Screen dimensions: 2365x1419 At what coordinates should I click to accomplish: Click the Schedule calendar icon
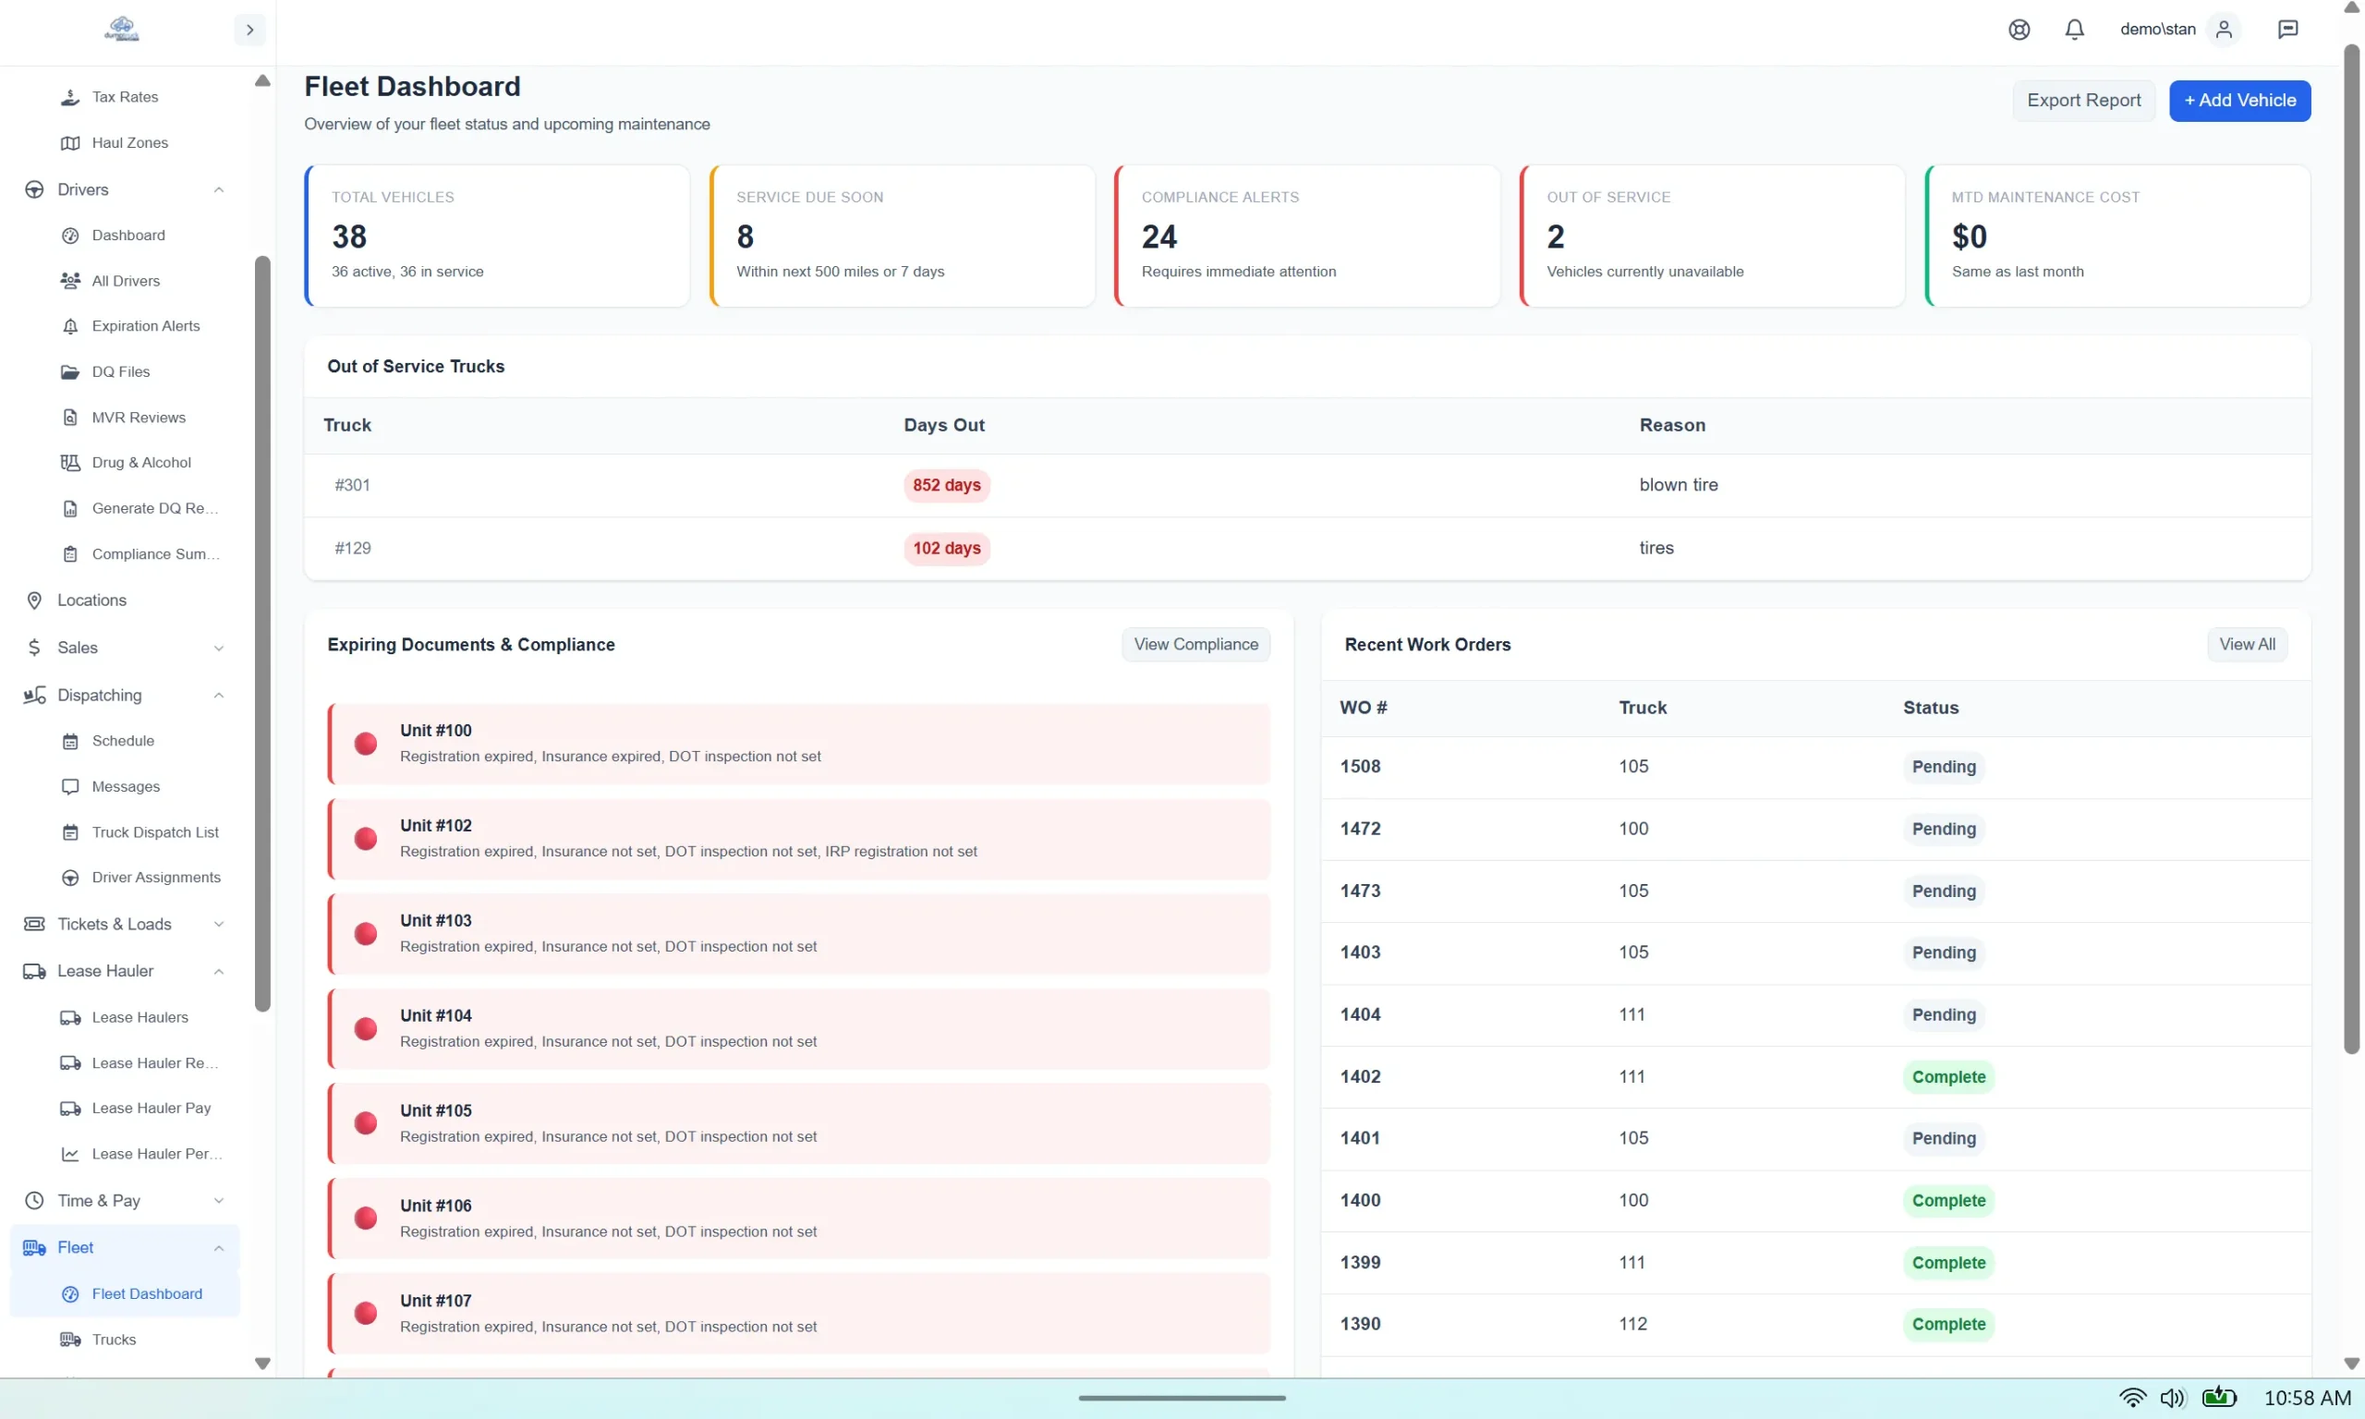click(71, 740)
